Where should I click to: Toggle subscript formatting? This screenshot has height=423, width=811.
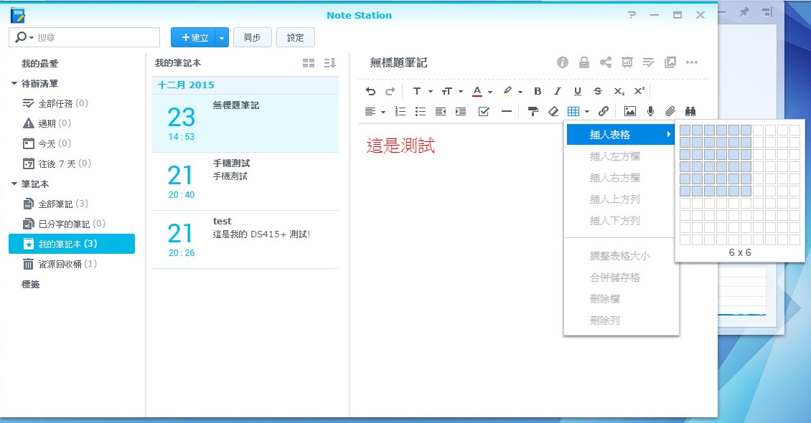pyautogui.click(x=619, y=92)
